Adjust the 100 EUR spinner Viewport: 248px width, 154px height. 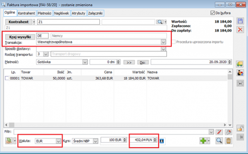(125, 140)
